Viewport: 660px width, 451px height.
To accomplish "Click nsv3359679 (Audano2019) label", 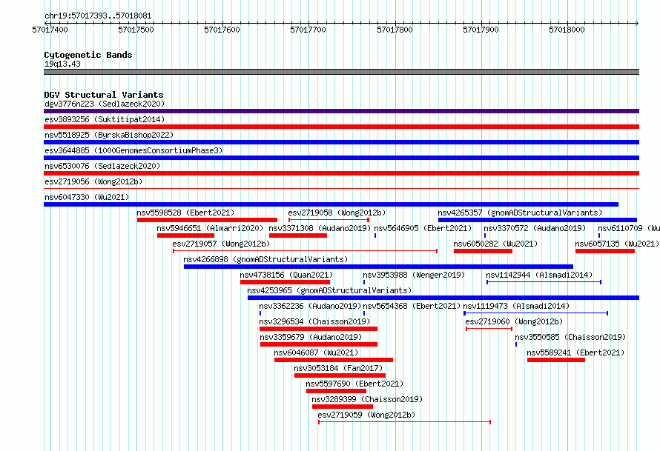I will (x=311, y=337).
